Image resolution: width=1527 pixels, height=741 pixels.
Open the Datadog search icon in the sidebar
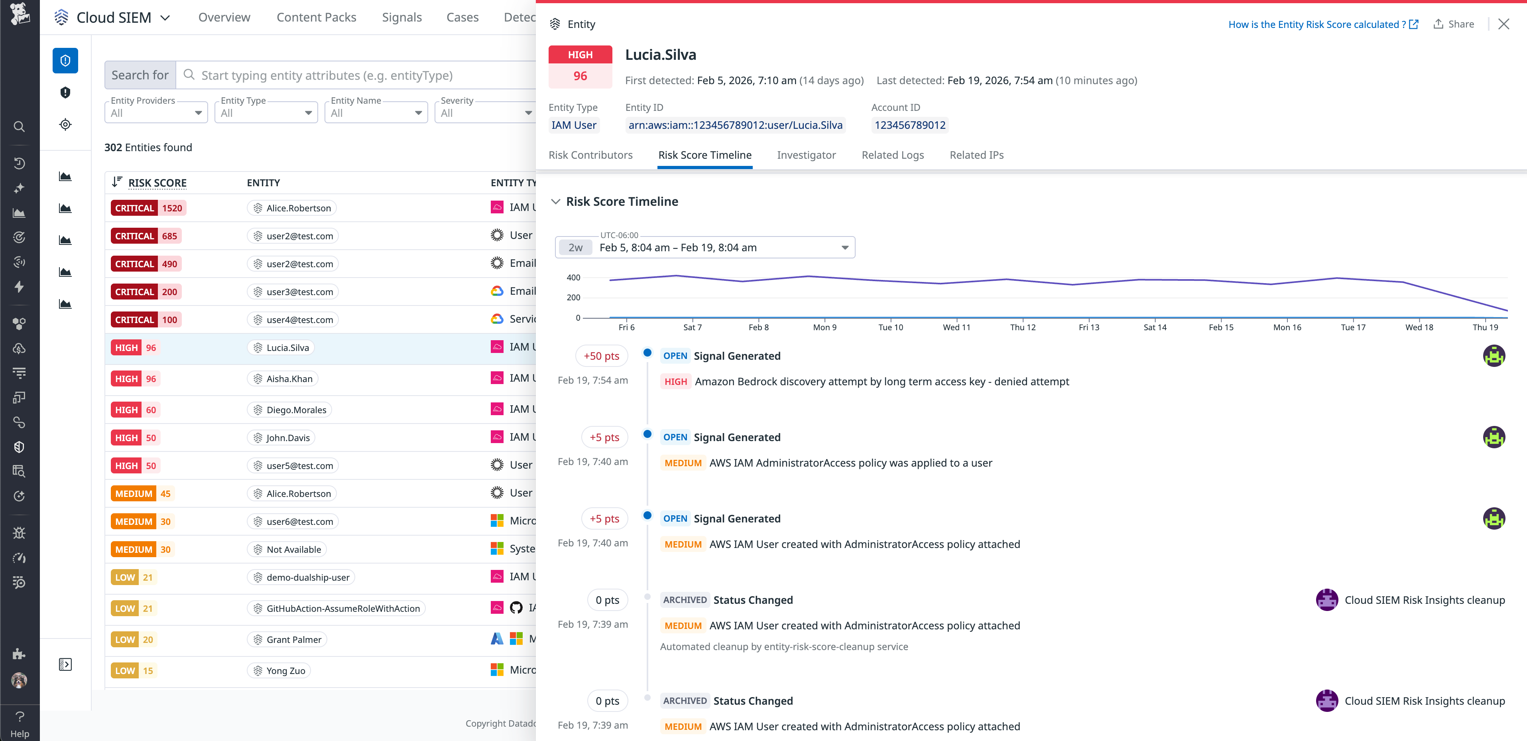click(19, 126)
